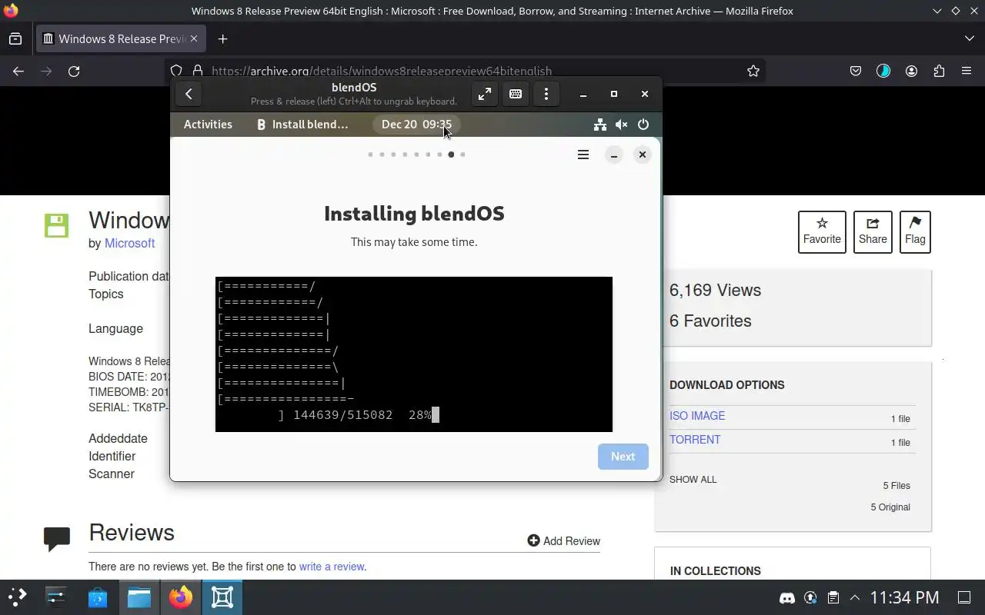Open Discord tray icon
This screenshot has height=615, width=985.
[787, 597]
